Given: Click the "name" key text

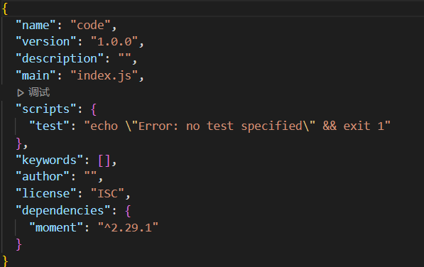Looking at the screenshot, I should [36, 25].
